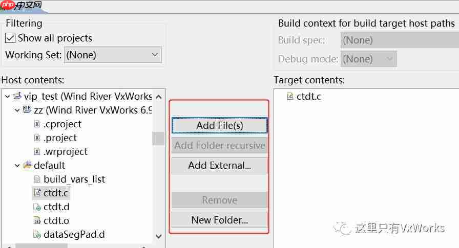Click the ctdt.d file icon
Image resolution: width=459 pixels, height=248 pixels.
coord(37,207)
